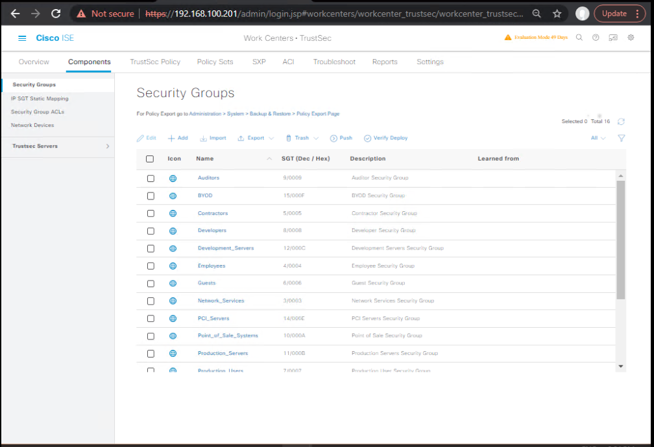Bookmark page with the star icon
Screen dimensions: 654x447
click(557, 14)
